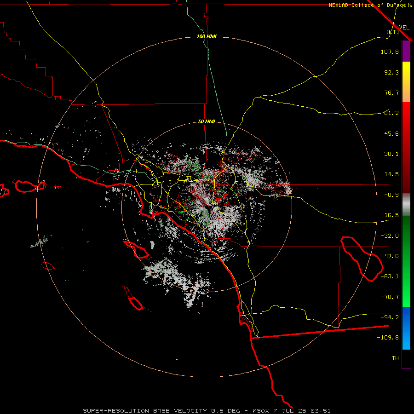Click the purple segment of the velocity color bar
This screenshot has width=414, height=414.
pos(406,51)
